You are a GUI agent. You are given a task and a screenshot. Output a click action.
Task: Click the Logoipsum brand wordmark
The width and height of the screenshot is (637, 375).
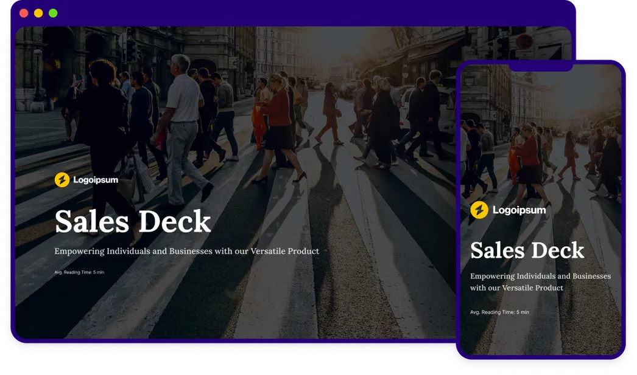pos(95,180)
